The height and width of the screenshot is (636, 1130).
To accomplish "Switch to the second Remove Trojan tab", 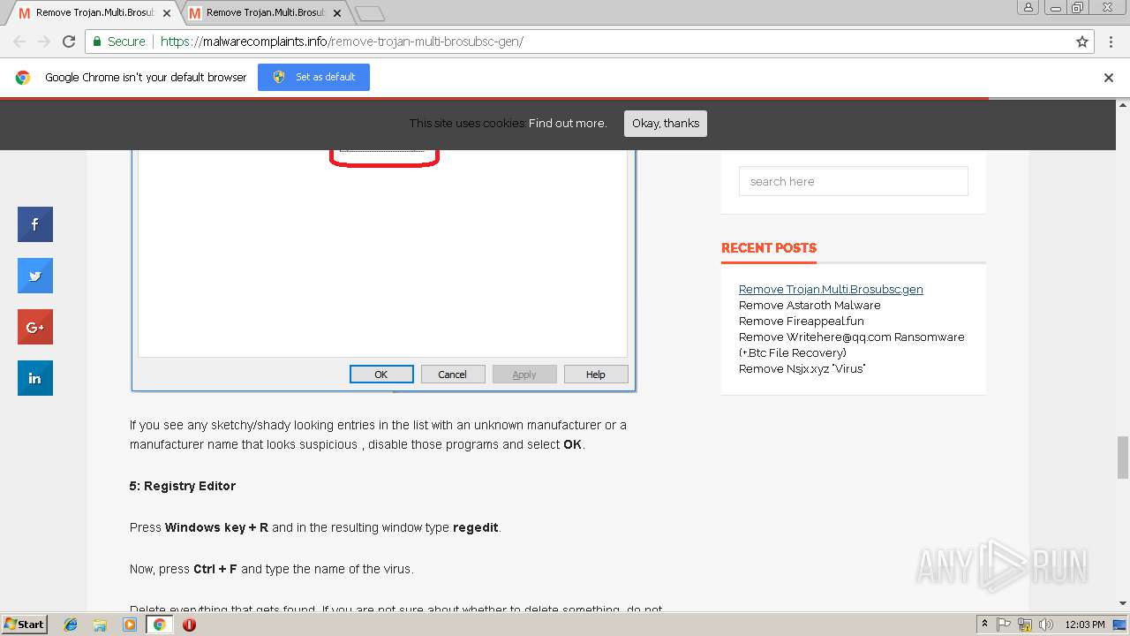I will [x=265, y=13].
